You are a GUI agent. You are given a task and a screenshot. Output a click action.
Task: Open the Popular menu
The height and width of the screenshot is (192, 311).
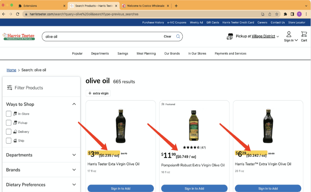click(77, 53)
